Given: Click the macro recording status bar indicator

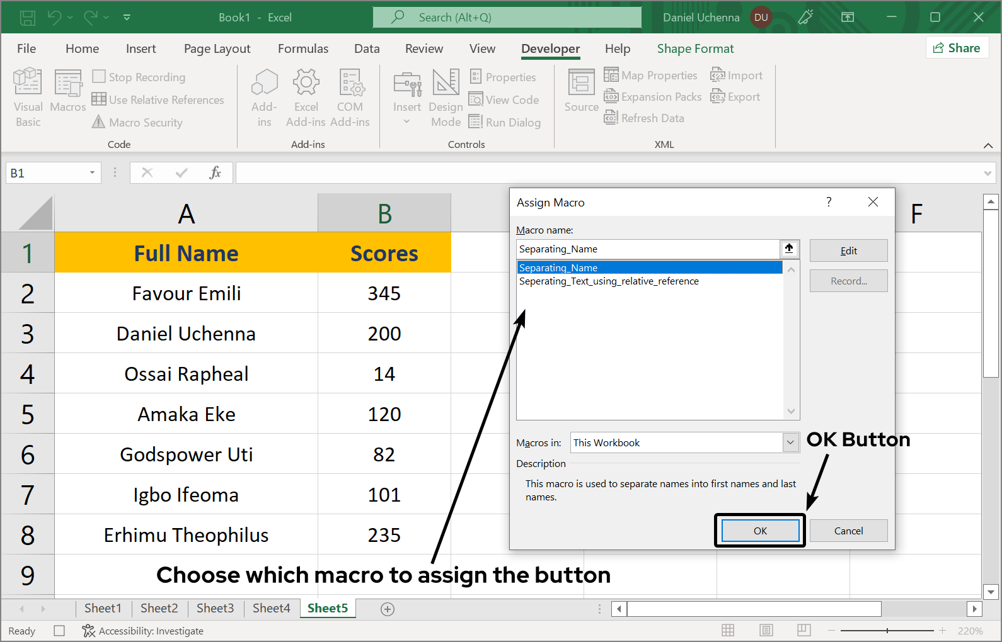Looking at the screenshot, I should pos(59,631).
